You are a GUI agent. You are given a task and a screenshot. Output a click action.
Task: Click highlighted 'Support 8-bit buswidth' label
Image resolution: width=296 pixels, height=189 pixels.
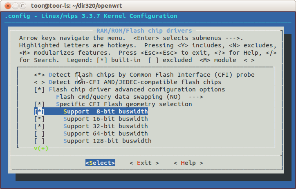105,111
